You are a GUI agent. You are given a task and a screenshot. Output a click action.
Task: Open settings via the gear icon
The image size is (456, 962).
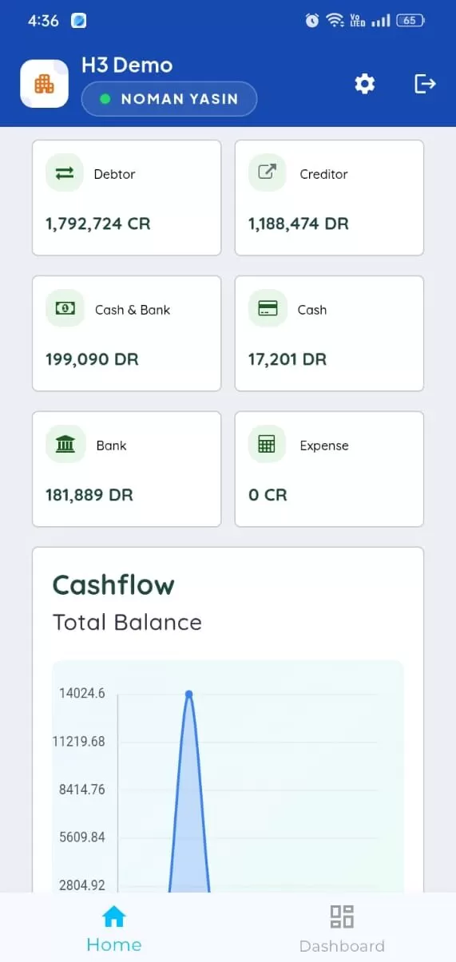coord(365,84)
